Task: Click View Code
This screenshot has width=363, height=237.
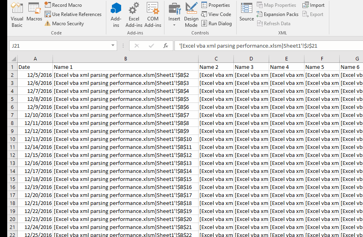Action: click(x=216, y=14)
